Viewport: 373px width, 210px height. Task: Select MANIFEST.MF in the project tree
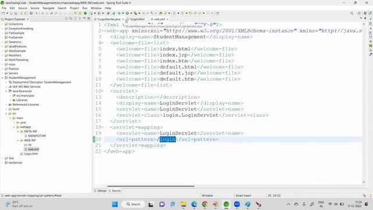pos(37,136)
